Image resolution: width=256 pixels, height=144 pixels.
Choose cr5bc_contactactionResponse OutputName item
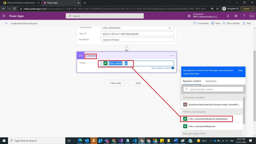pyautogui.click(x=207, y=119)
